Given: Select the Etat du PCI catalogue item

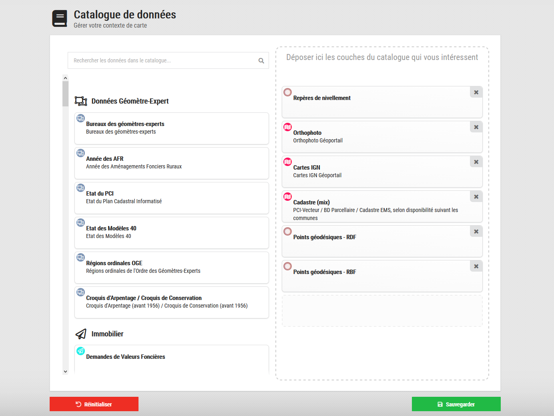Looking at the screenshot, I should click(x=171, y=198).
